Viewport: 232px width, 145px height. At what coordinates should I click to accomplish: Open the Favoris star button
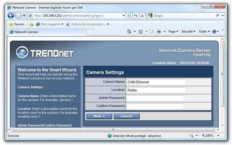coord(16,24)
